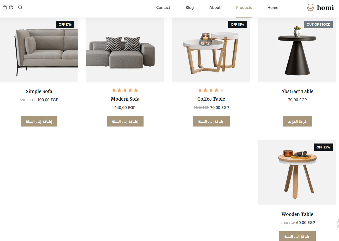Navigate to Home in the menu

[273, 8]
